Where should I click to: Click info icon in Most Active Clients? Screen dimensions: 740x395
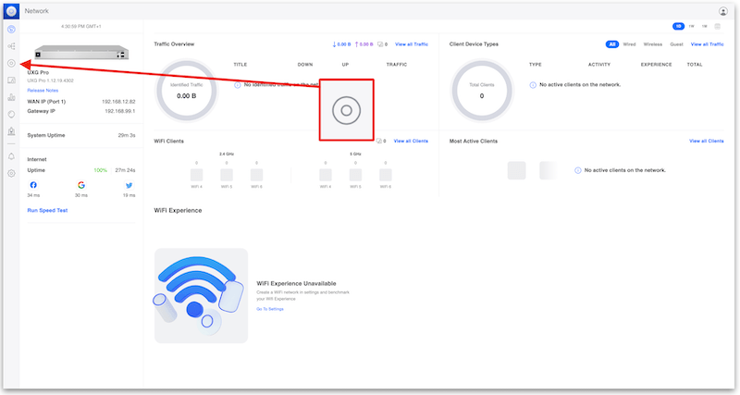(x=577, y=170)
